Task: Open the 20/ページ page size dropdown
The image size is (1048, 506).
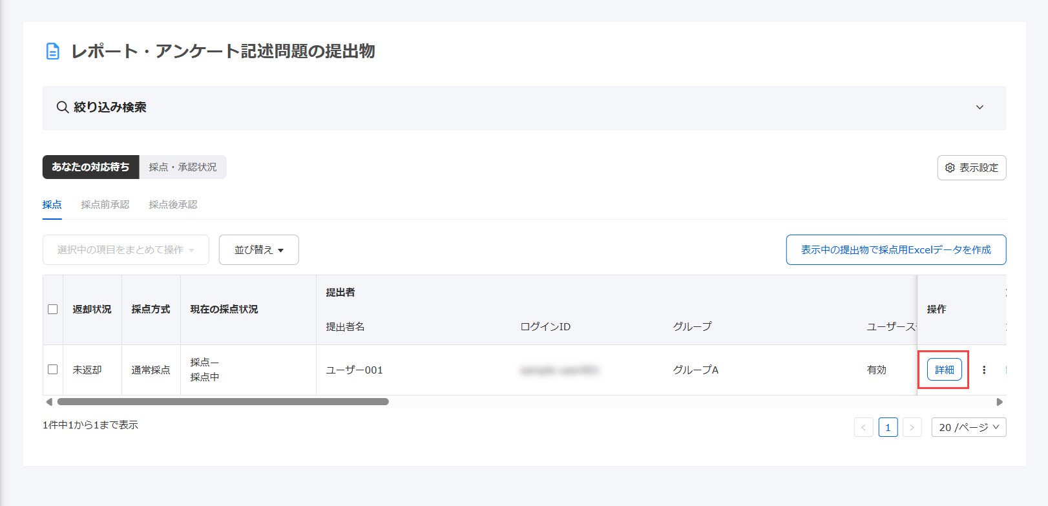Action: click(x=969, y=428)
